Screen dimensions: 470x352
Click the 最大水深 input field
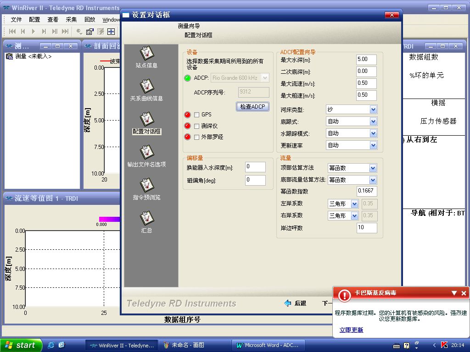click(366, 60)
